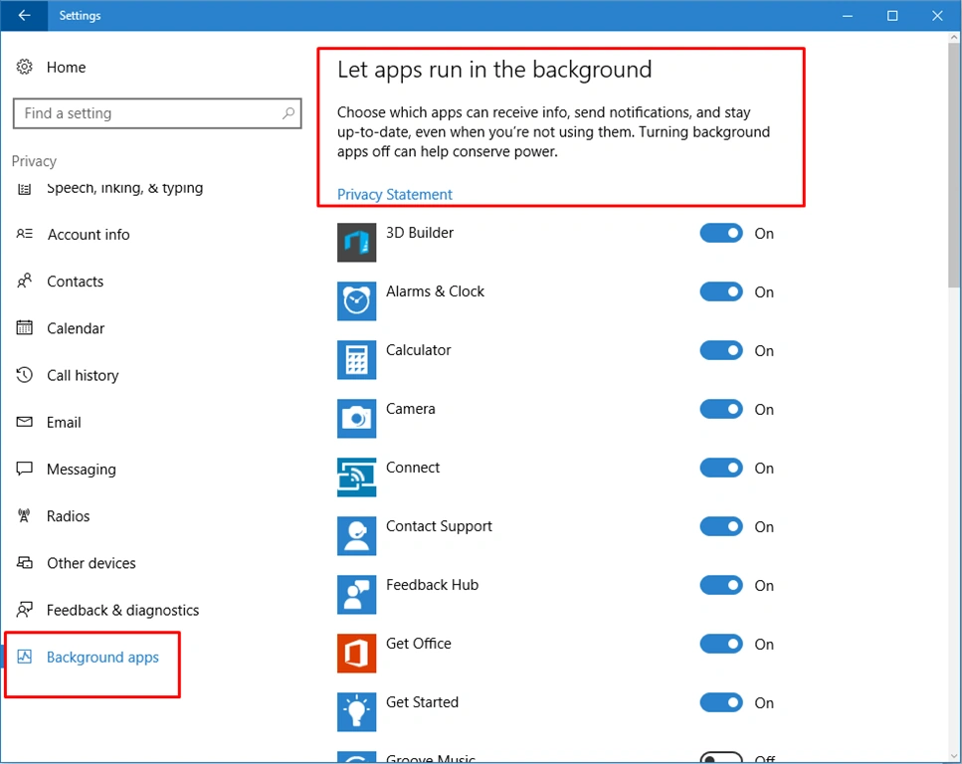Open Feedback & diagnostics settings
Screen dimensions: 962x764
point(122,610)
